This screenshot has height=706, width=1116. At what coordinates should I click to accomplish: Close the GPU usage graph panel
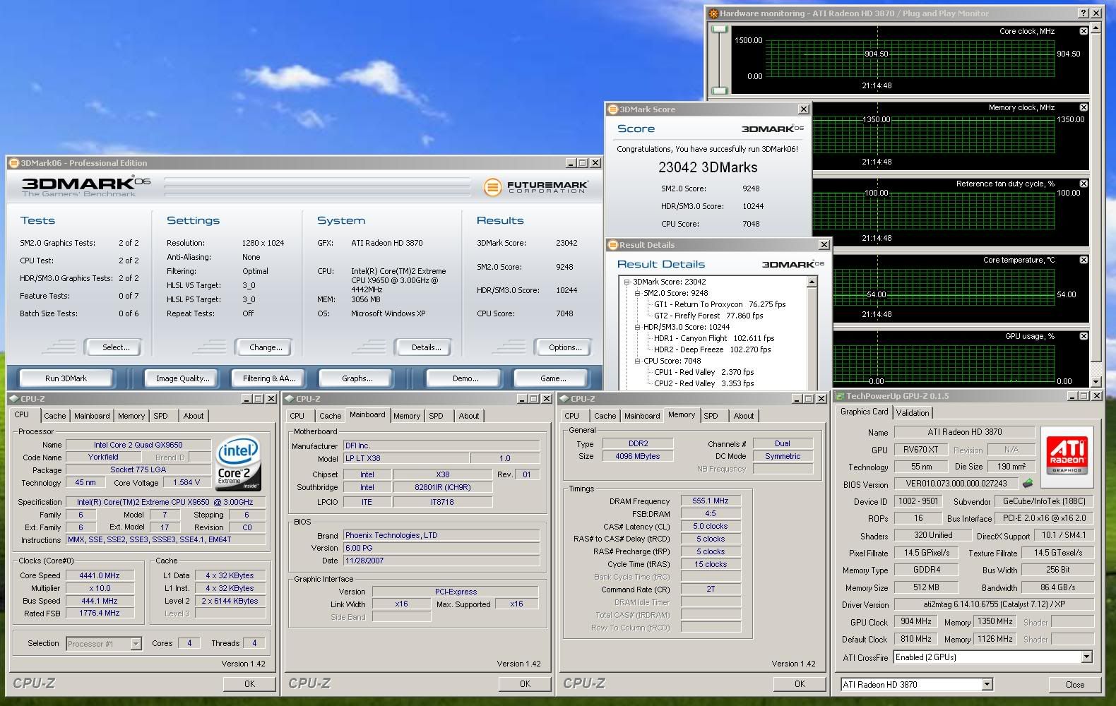tap(1084, 336)
